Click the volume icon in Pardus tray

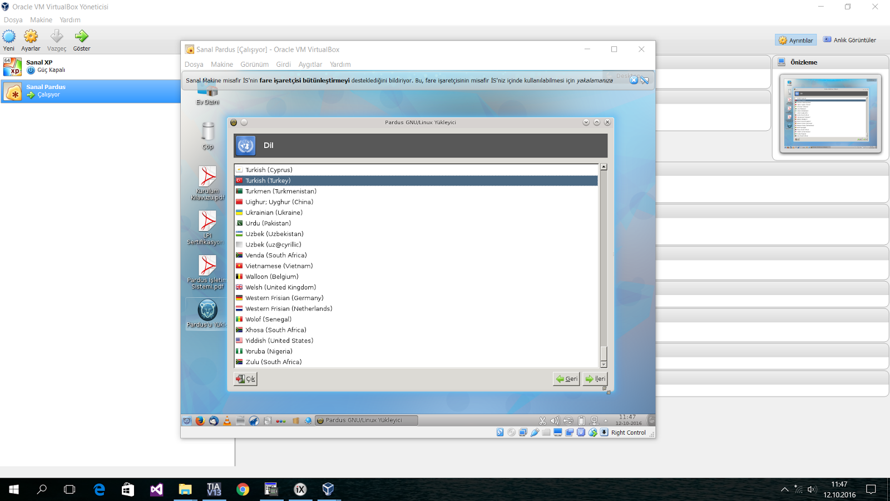point(555,421)
